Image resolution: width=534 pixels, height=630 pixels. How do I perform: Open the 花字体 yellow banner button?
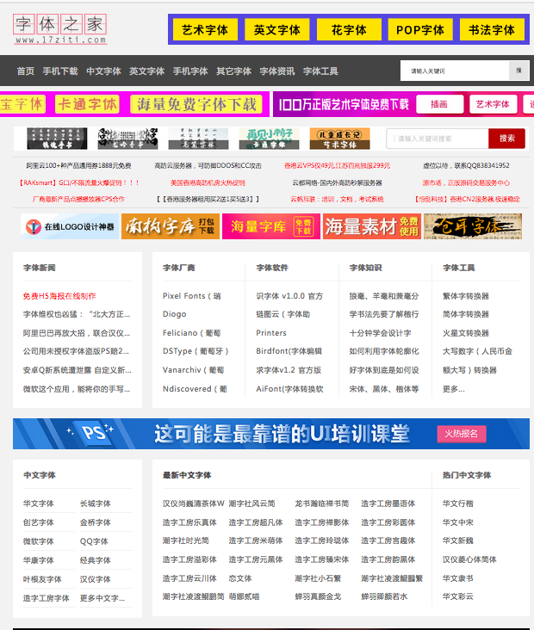(349, 30)
